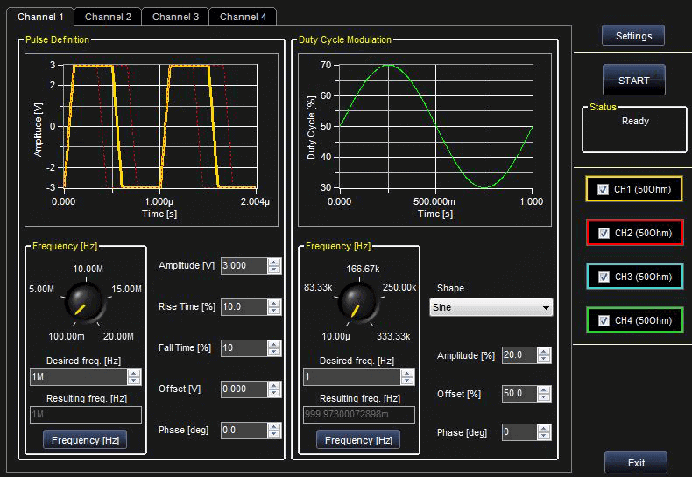Click the modulation Offset [%] field showing 50.0
Screen dimensions: 692x477
[x=518, y=394]
